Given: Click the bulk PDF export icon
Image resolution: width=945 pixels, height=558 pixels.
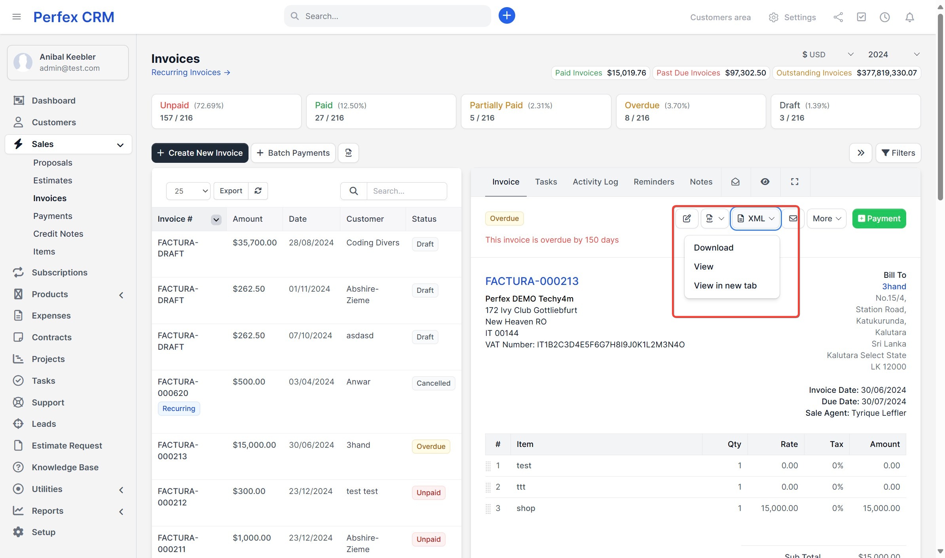Looking at the screenshot, I should 349,153.
